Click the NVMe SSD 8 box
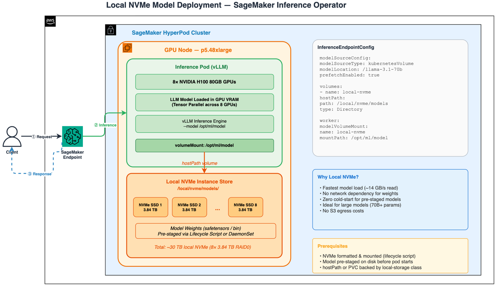This screenshot has height=290, width=502. 245,207
